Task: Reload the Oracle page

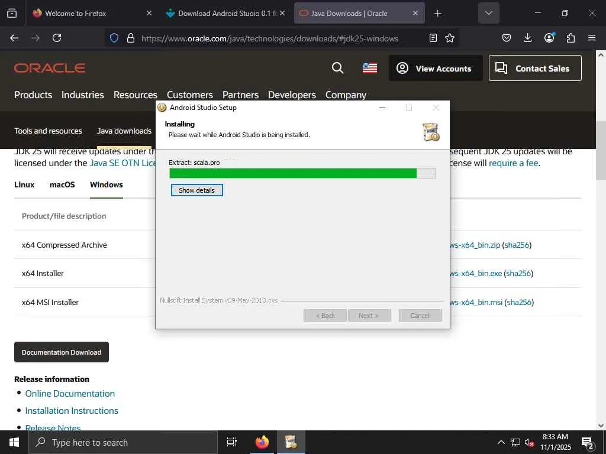Action: point(57,38)
